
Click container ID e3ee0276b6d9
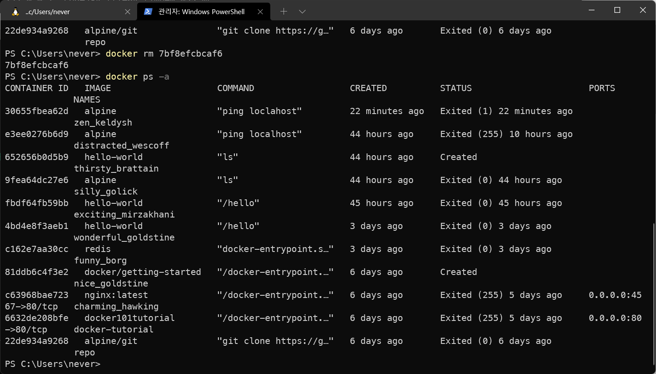(37, 134)
